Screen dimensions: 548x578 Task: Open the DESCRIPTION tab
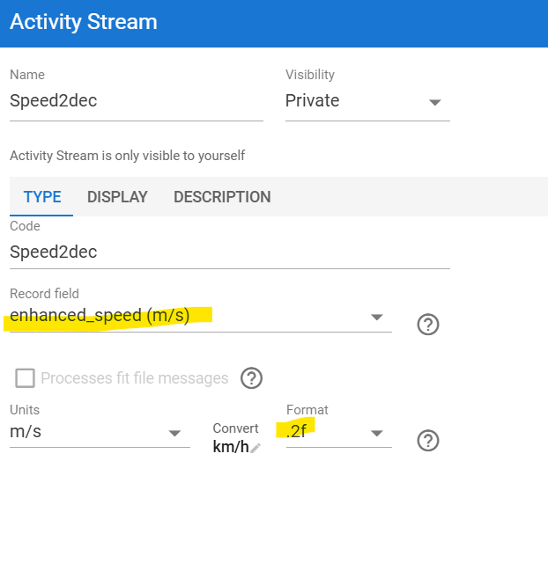[222, 197]
